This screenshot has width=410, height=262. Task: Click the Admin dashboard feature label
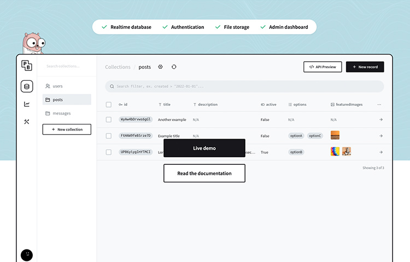pos(289,27)
